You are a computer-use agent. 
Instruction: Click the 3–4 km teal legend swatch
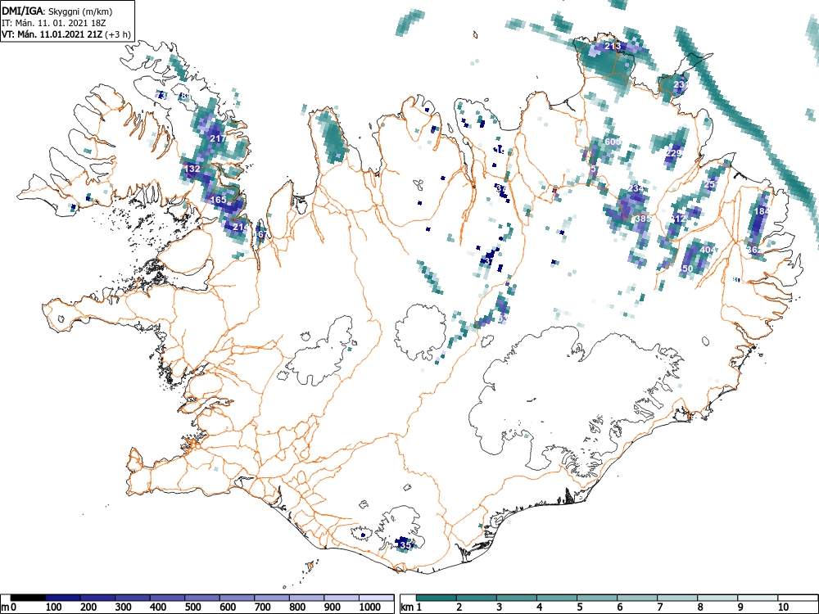[x=517, y=598]
